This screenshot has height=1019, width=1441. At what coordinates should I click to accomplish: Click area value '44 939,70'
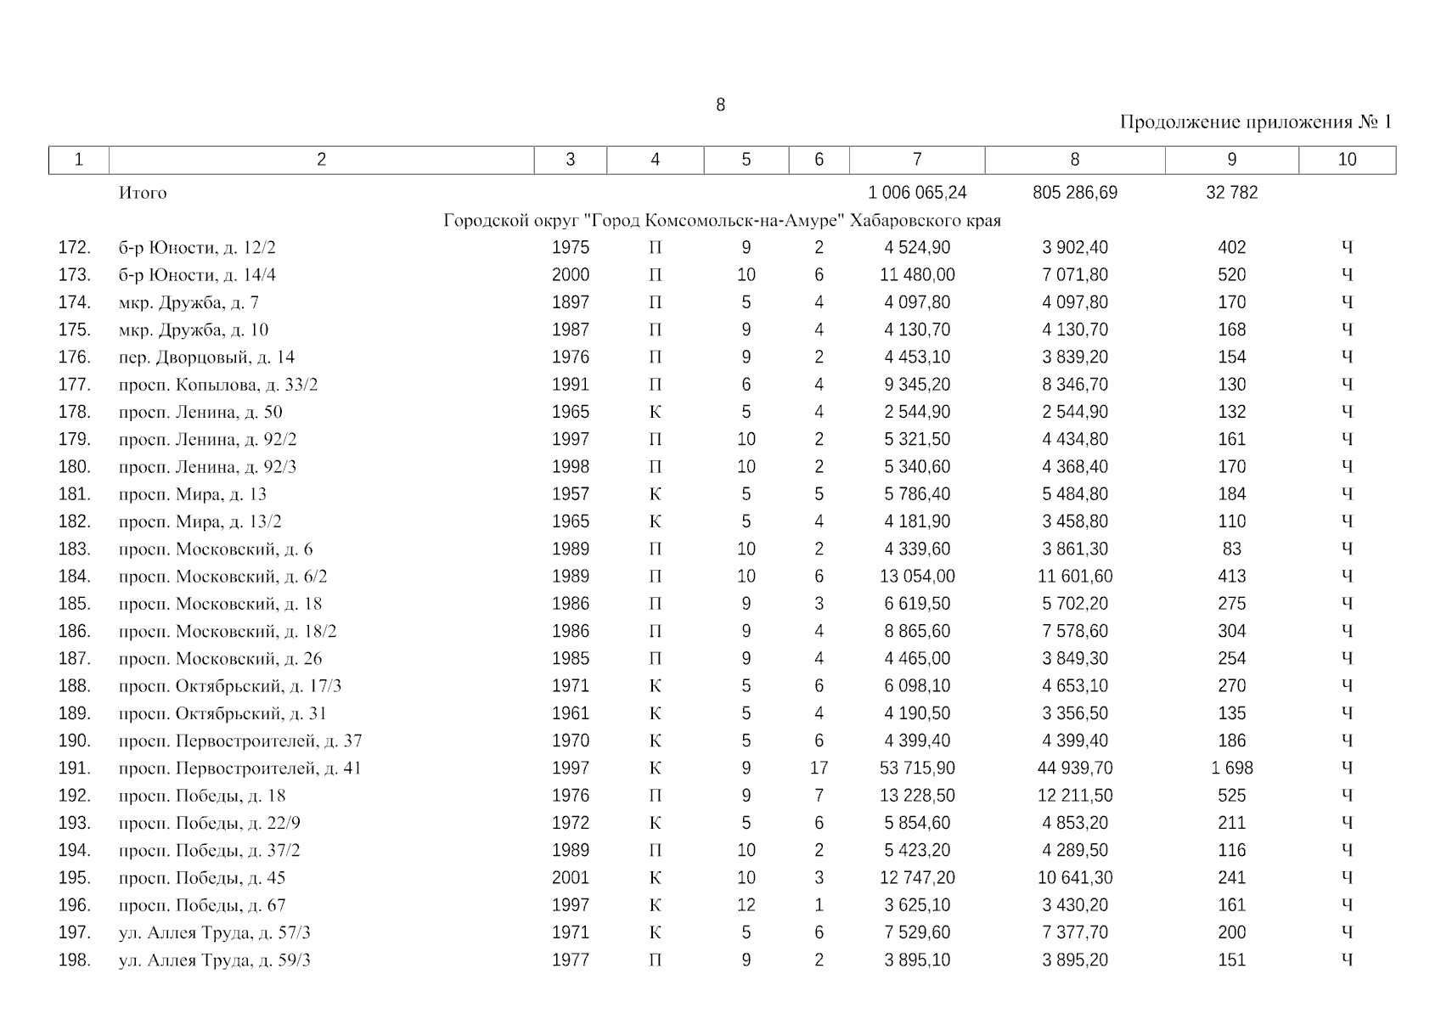(1075, 768)
